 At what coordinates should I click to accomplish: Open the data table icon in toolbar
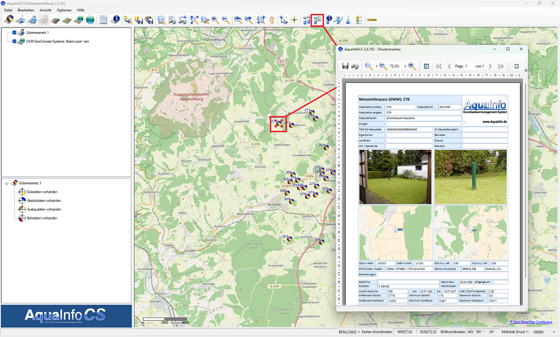[x=104, y=20]
